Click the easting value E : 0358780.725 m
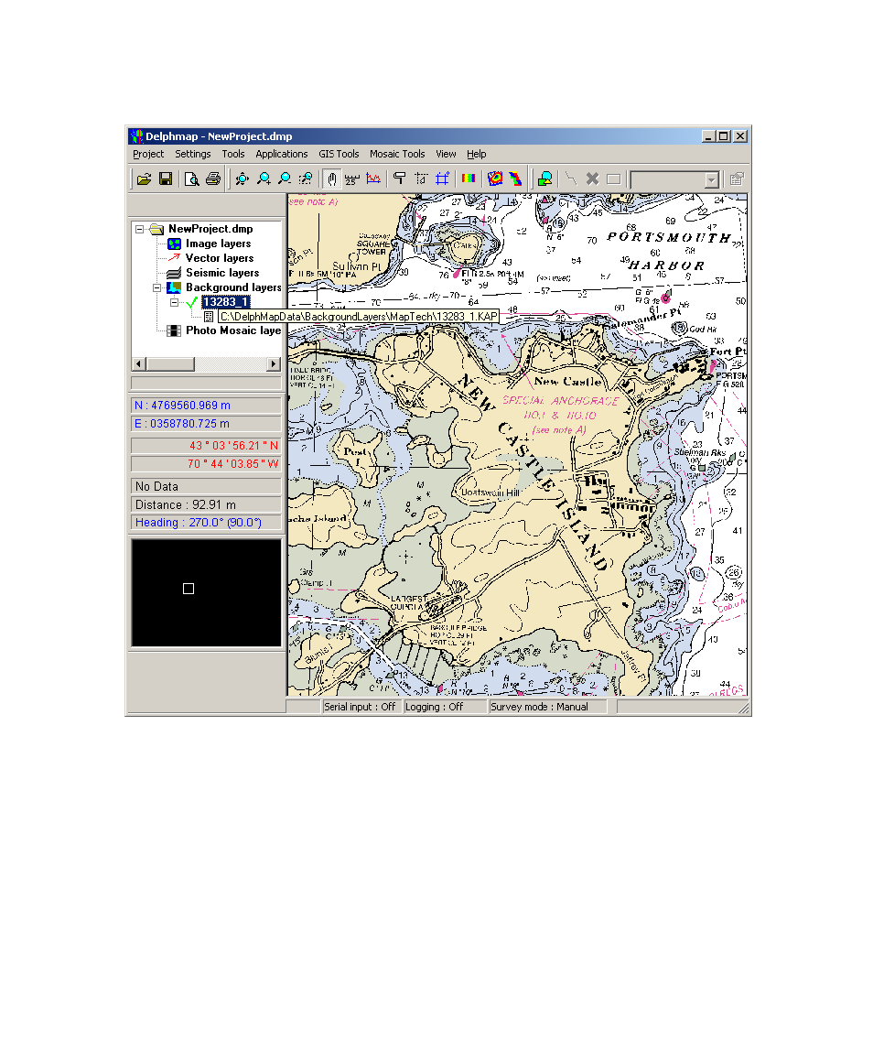 (x=206, y=424)
